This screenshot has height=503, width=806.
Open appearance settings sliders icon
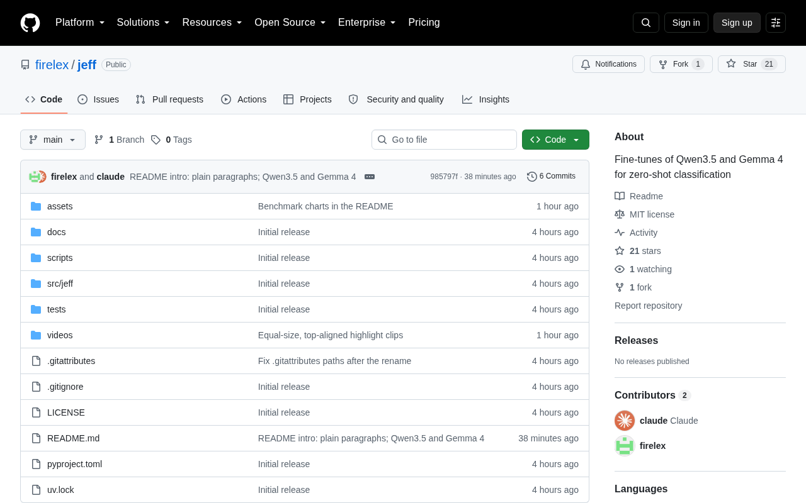pyautogui.click(x=776, y=23)
